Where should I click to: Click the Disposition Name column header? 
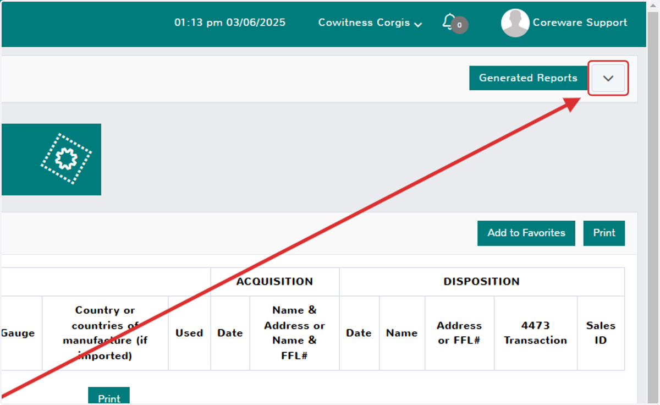click(x=402, y=333)
